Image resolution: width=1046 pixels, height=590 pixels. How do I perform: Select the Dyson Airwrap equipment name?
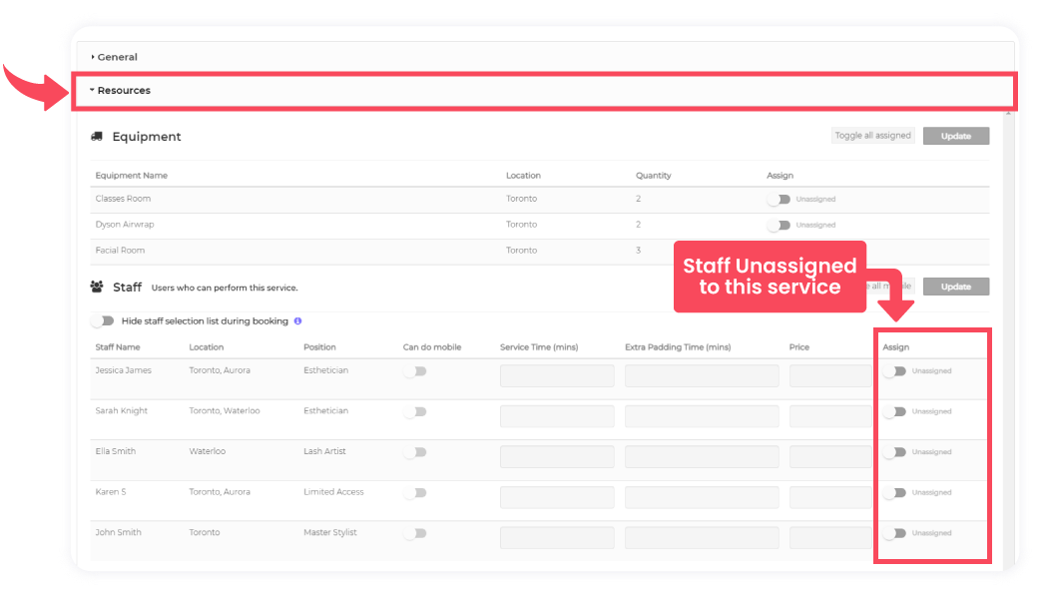tap(125, 225)
